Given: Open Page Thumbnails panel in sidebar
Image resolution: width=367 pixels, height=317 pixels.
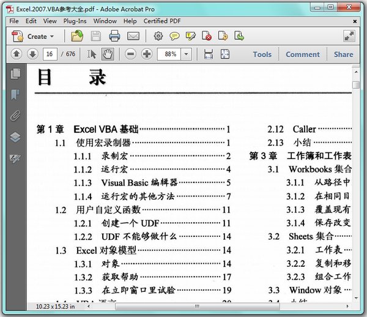Looking at the screenshot, I should 15,74.
